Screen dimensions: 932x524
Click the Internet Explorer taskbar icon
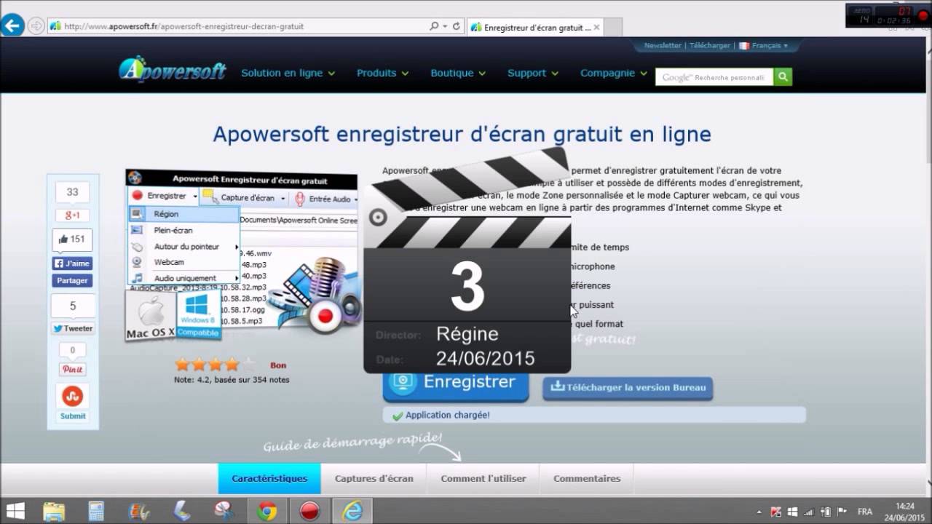point(352,511)
